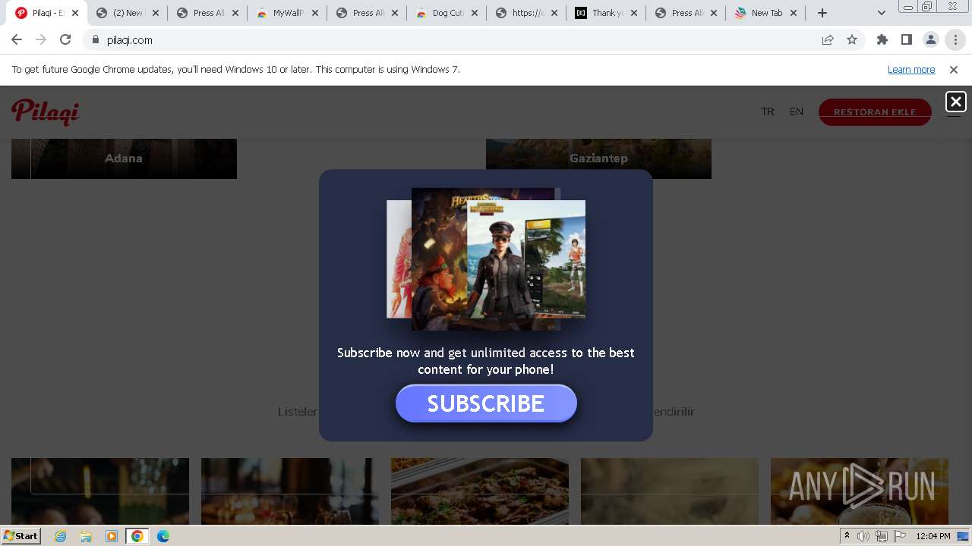Reload the current page
Viewport: 972px width, 546px height.
(x=65, y=40)
